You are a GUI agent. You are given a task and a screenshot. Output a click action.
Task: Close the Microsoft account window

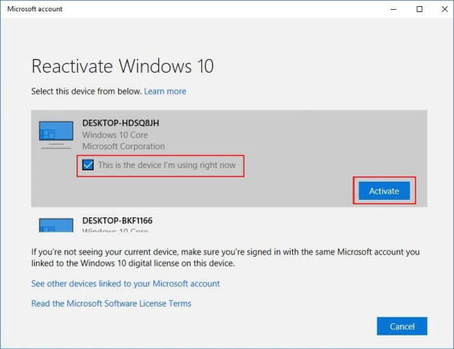[x=445, y=9]
